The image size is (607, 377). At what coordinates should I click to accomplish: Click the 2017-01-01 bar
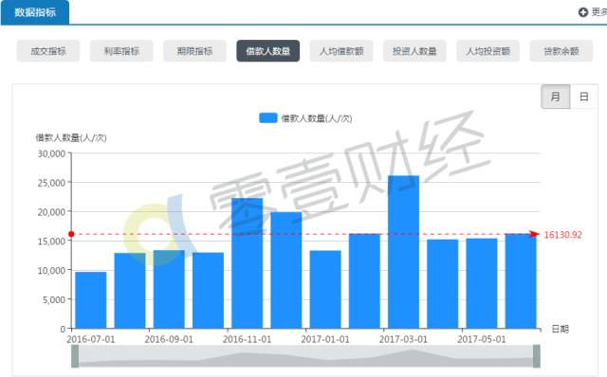(x=325, y=290)
